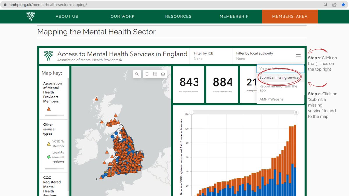Click the Access to Mental Health Services title
349x196 pixels.
(122, 54)
